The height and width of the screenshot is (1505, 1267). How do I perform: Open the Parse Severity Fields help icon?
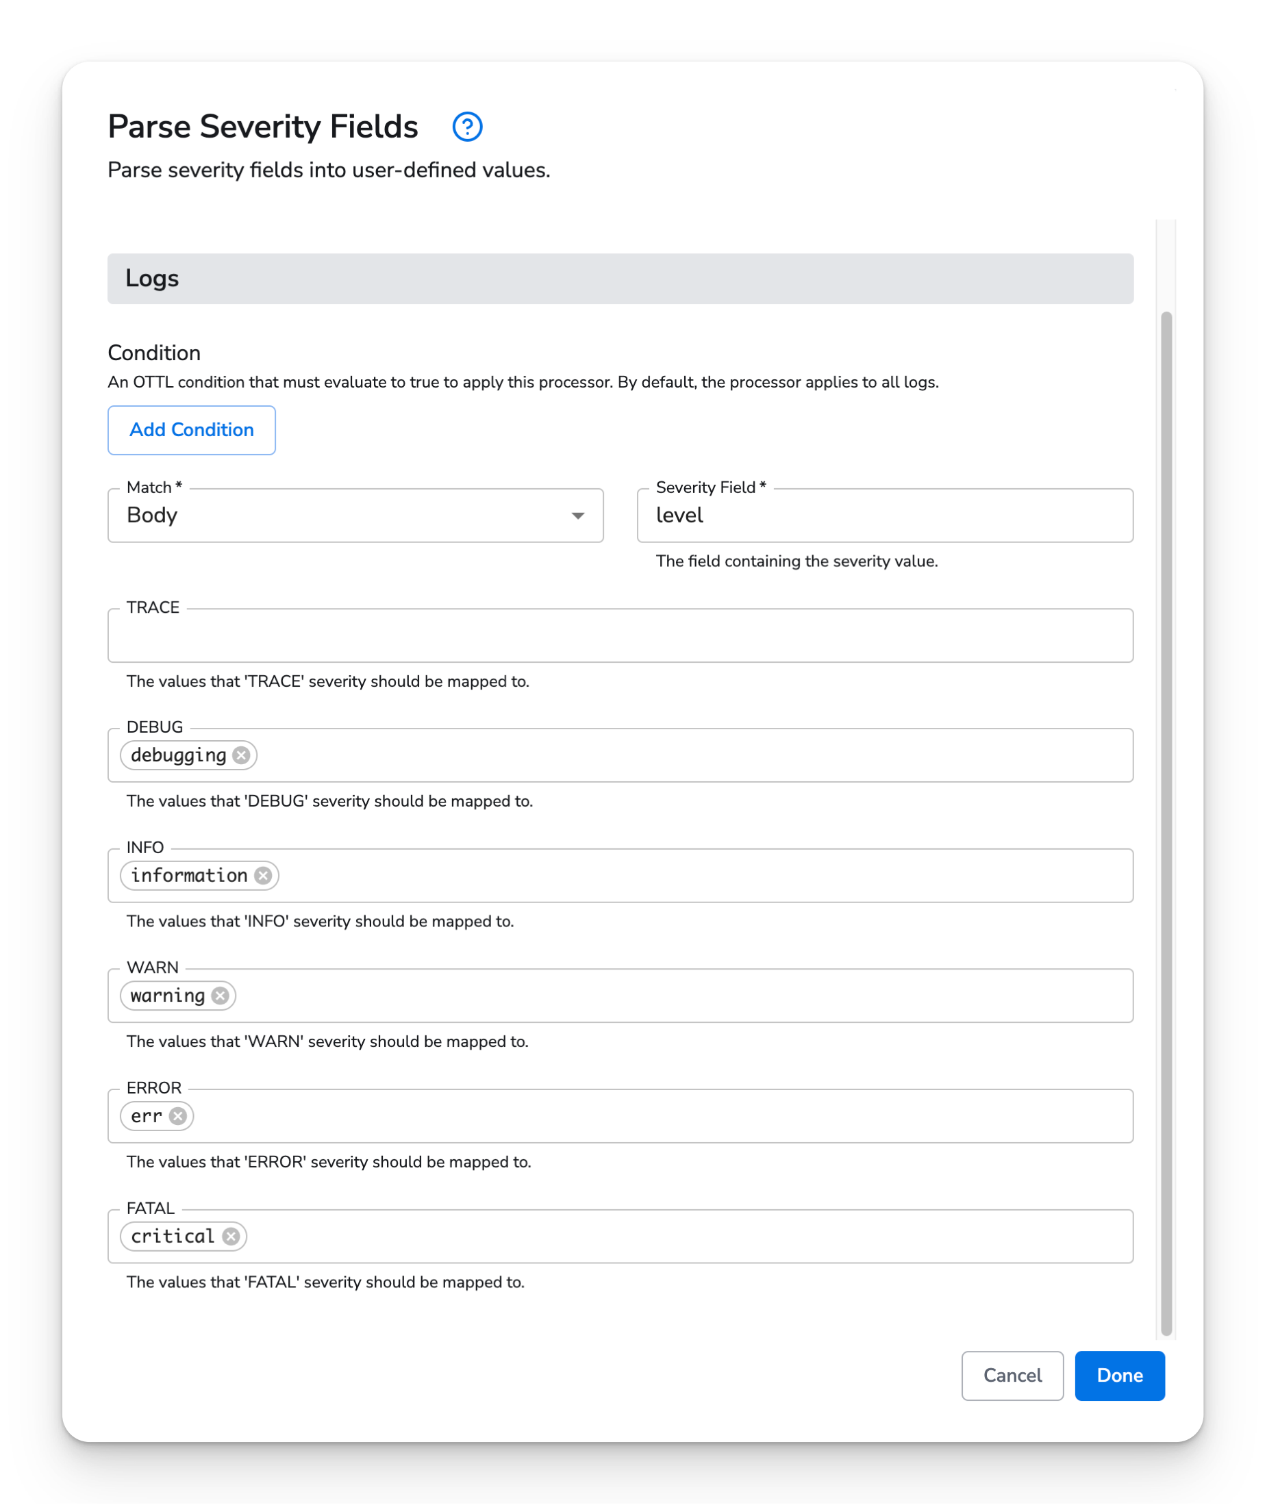(468, 127)
